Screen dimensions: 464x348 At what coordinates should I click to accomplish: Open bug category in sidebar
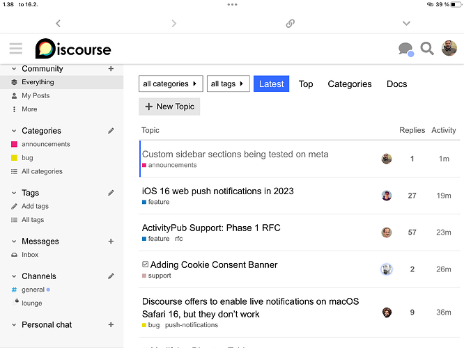(27, 158)
